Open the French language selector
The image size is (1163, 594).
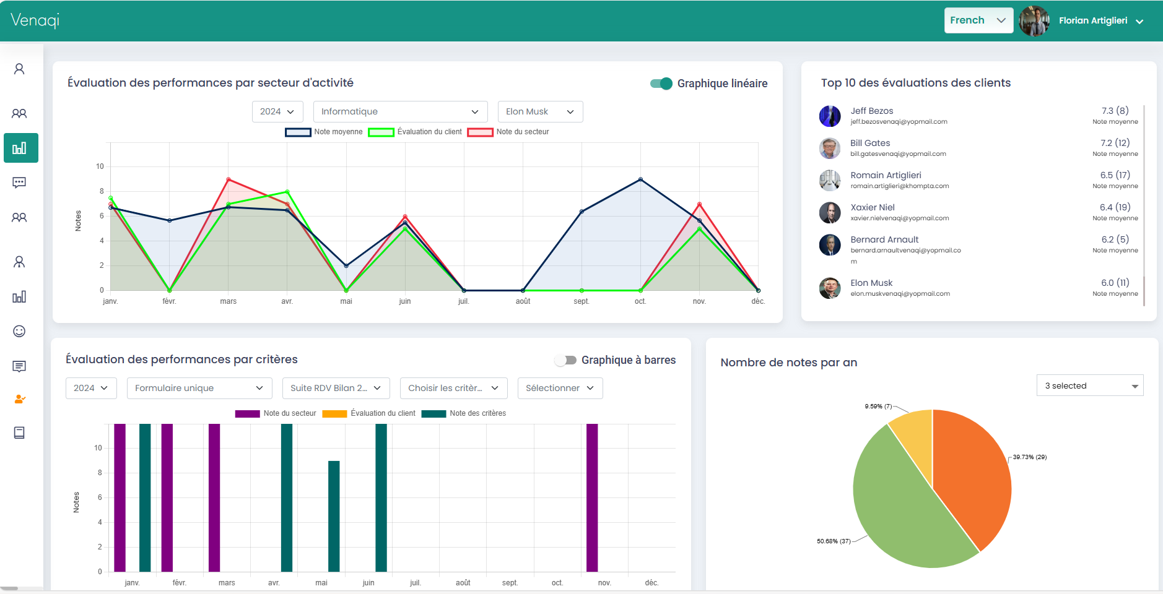pyautogui.click(x=978, y=20)
